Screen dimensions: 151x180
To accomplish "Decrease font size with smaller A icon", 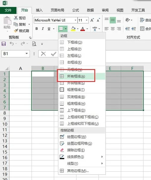I will click(x=98, y=20).
